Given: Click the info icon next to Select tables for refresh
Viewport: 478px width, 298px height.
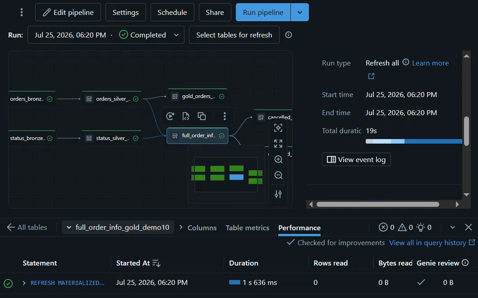Looking at the screenshot, I should (x=289, y=35).
